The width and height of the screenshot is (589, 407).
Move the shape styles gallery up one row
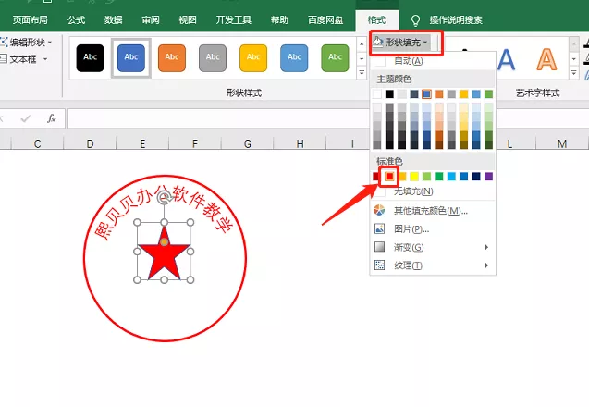[x=362, y=44]
